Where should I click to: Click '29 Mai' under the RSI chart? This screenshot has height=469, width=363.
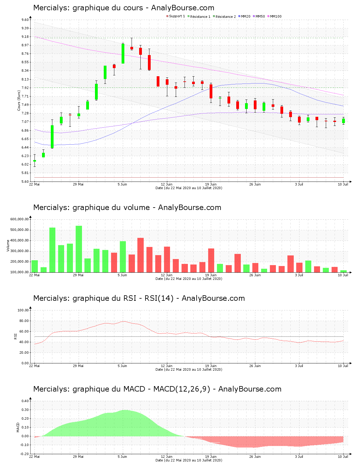[78, 366]
